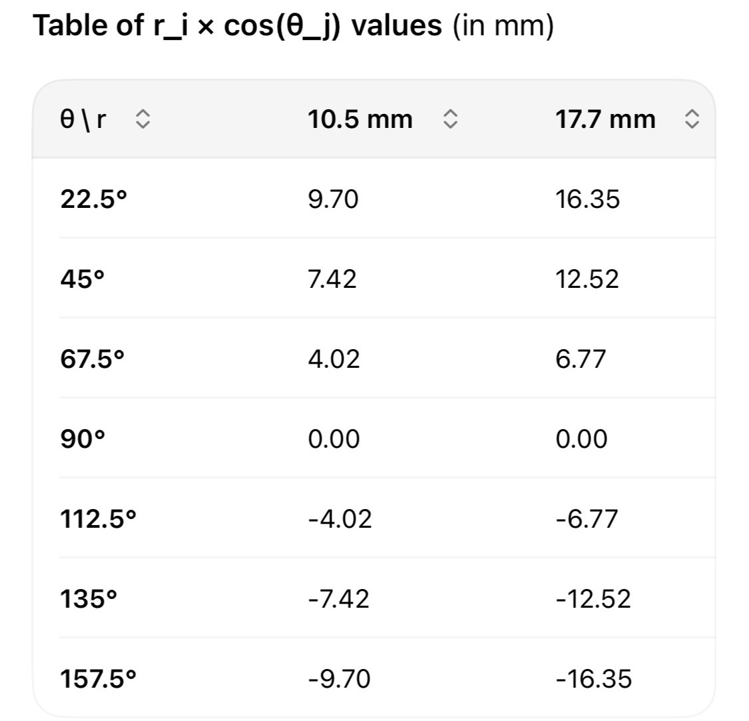
Task: Select the θ \ r column header
Action: pyautogui.click(x=83, y=119)
